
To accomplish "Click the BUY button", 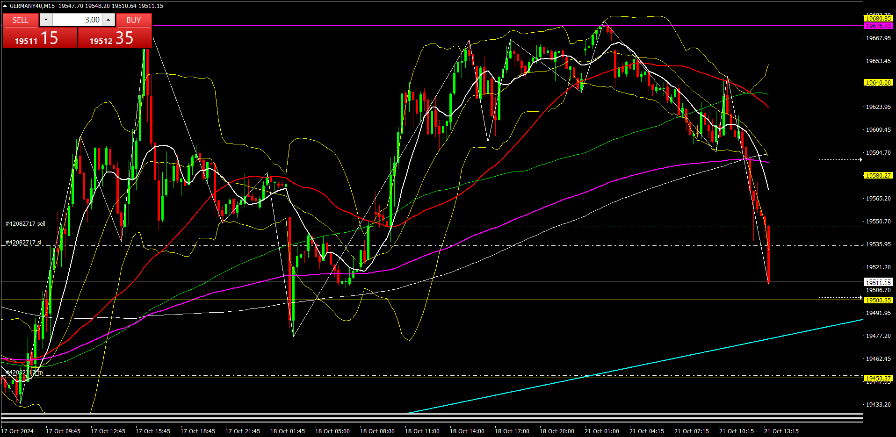I will pos(133,20).
